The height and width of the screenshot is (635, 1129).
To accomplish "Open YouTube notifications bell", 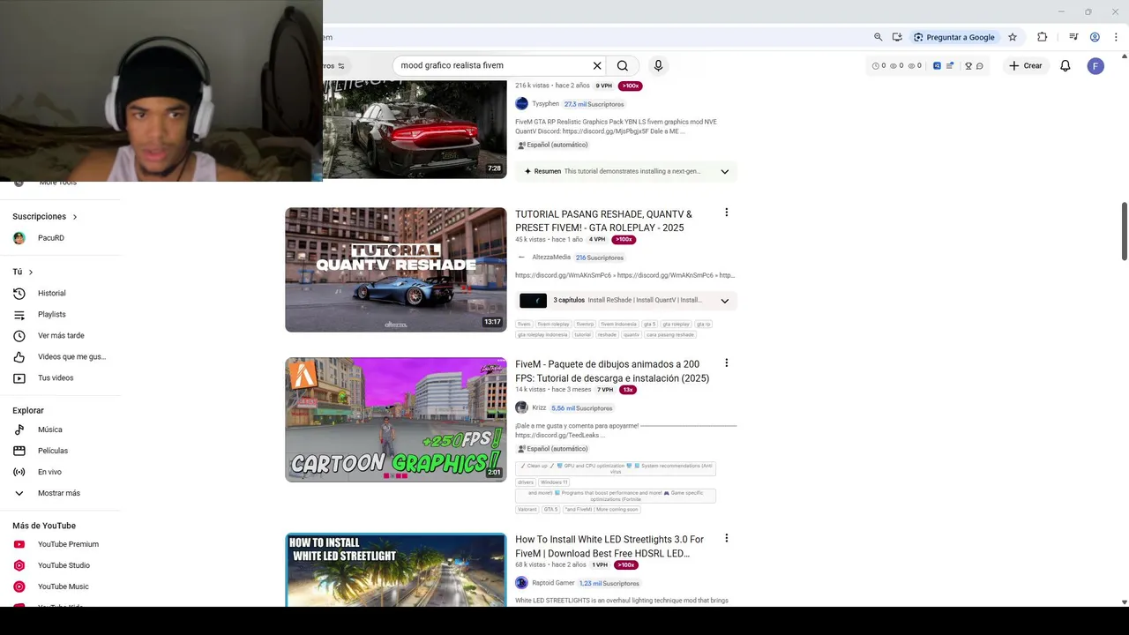I will (1065, 65).
